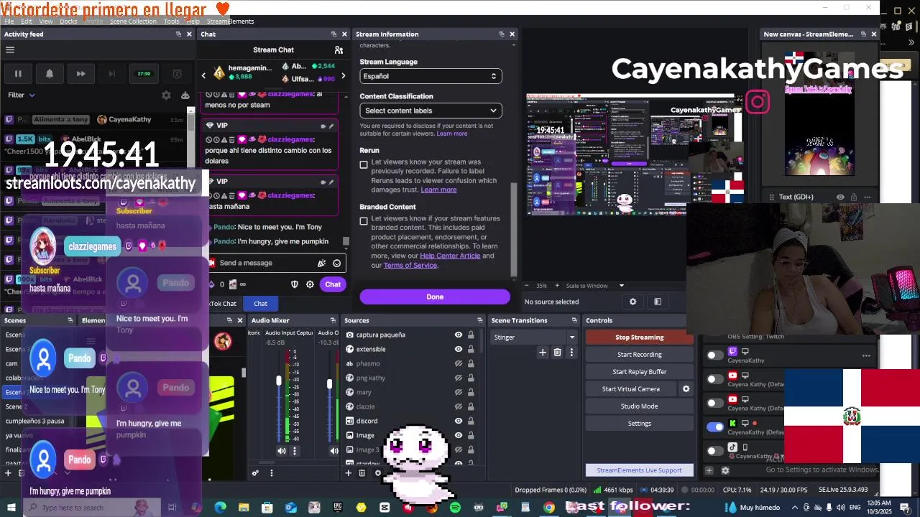Open scene transition three-dot options
Viewport: 920px width, 517px height.
pos(571,352)
